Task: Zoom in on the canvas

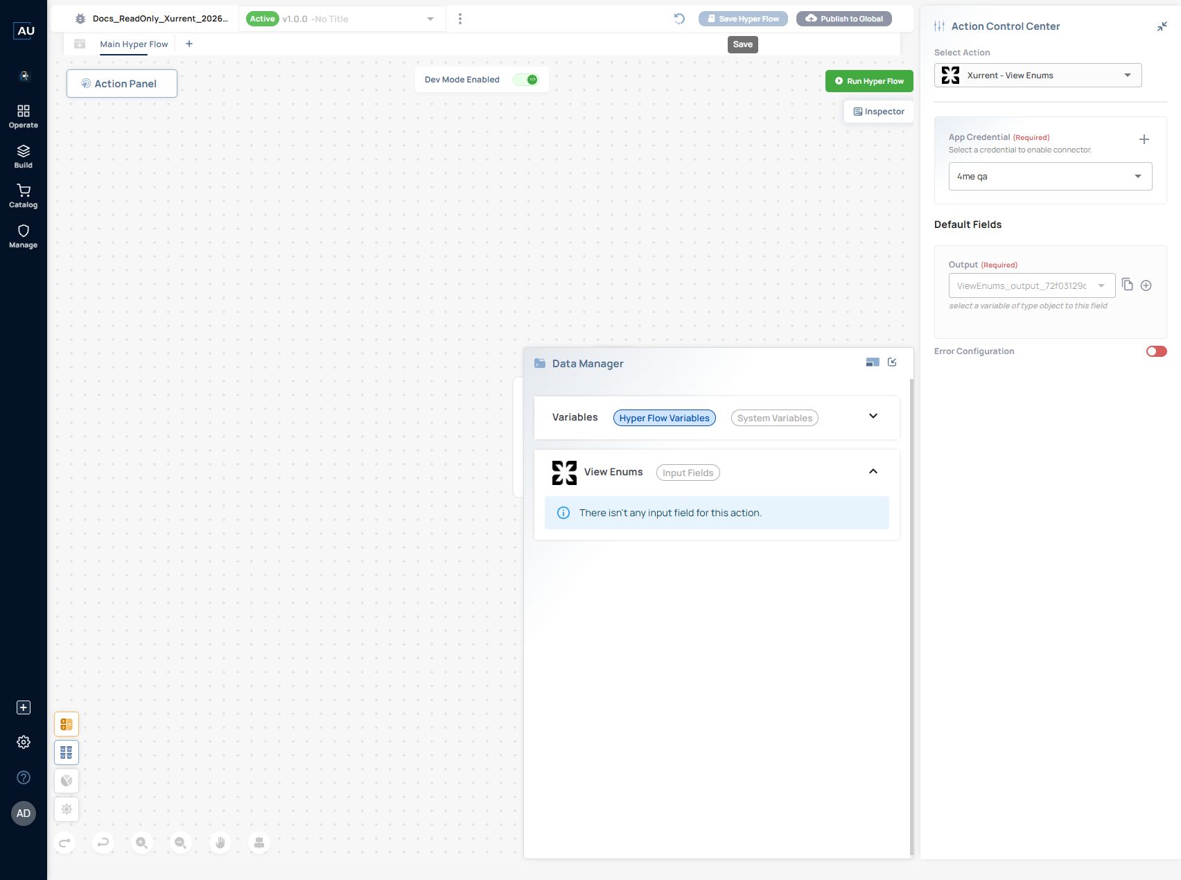Action: (142, 843)
